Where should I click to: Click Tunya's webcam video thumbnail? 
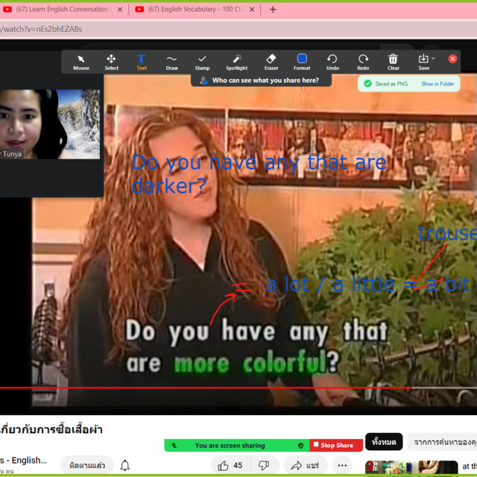50,124
